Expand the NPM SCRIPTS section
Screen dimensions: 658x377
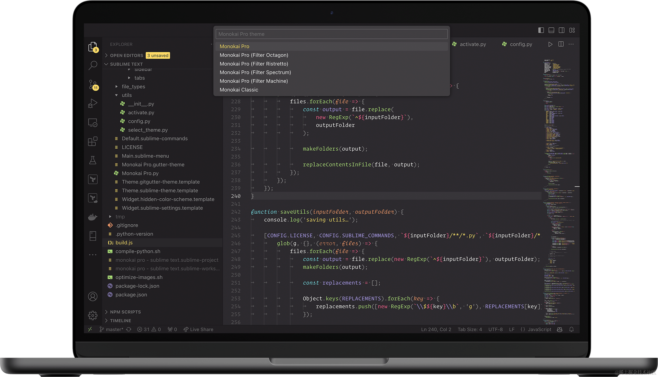[x=125, y=312]
